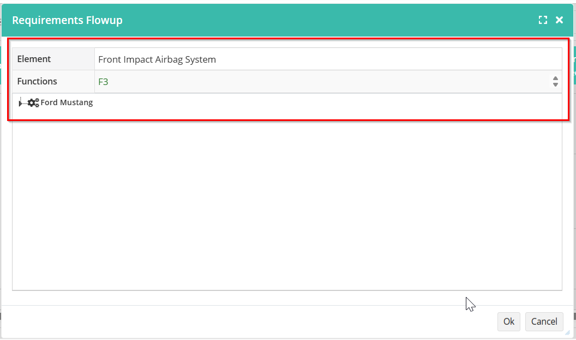Click the Functions row label
576x340 pixels.
tap(37, 81)
